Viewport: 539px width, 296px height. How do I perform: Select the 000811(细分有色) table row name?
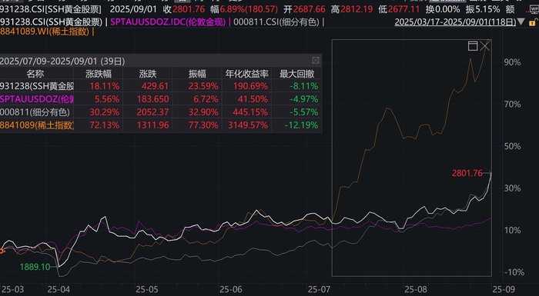(x=35, y=112)
